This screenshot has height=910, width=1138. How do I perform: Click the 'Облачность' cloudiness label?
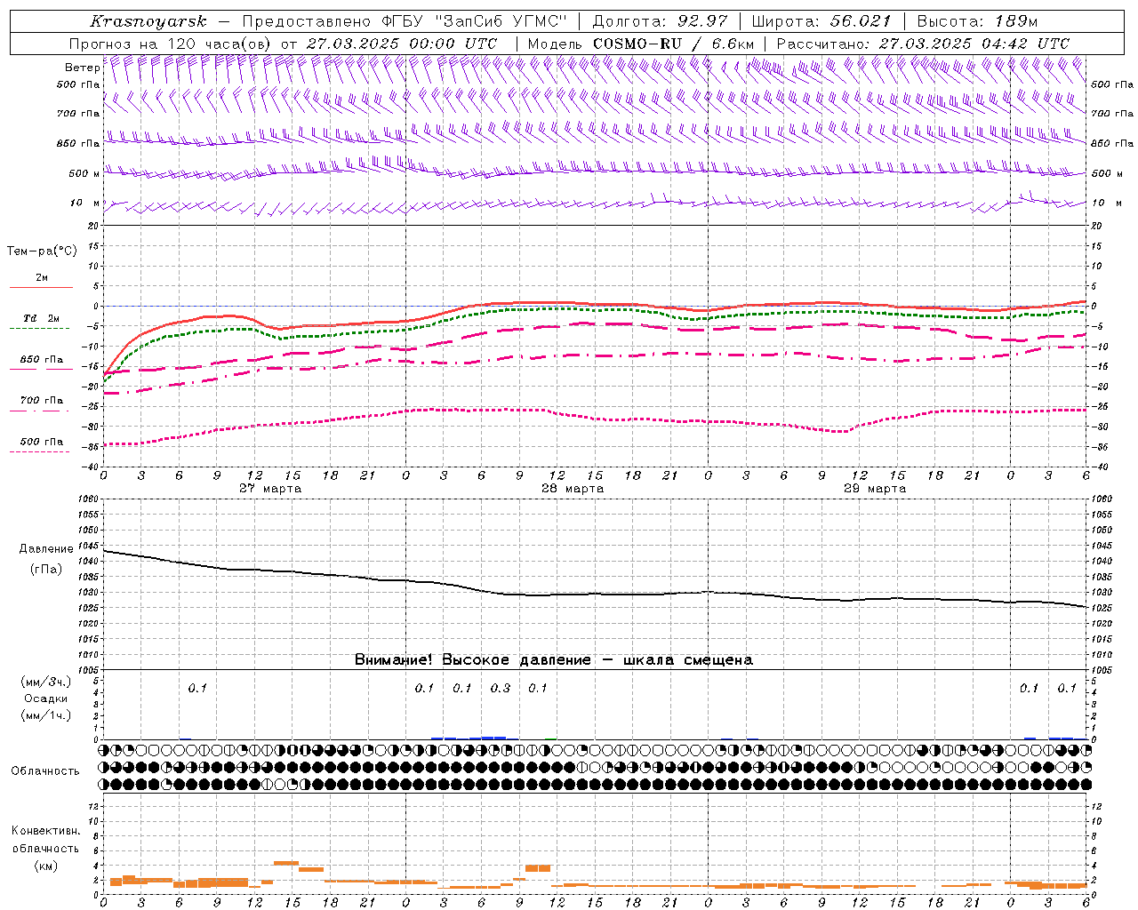45,771
